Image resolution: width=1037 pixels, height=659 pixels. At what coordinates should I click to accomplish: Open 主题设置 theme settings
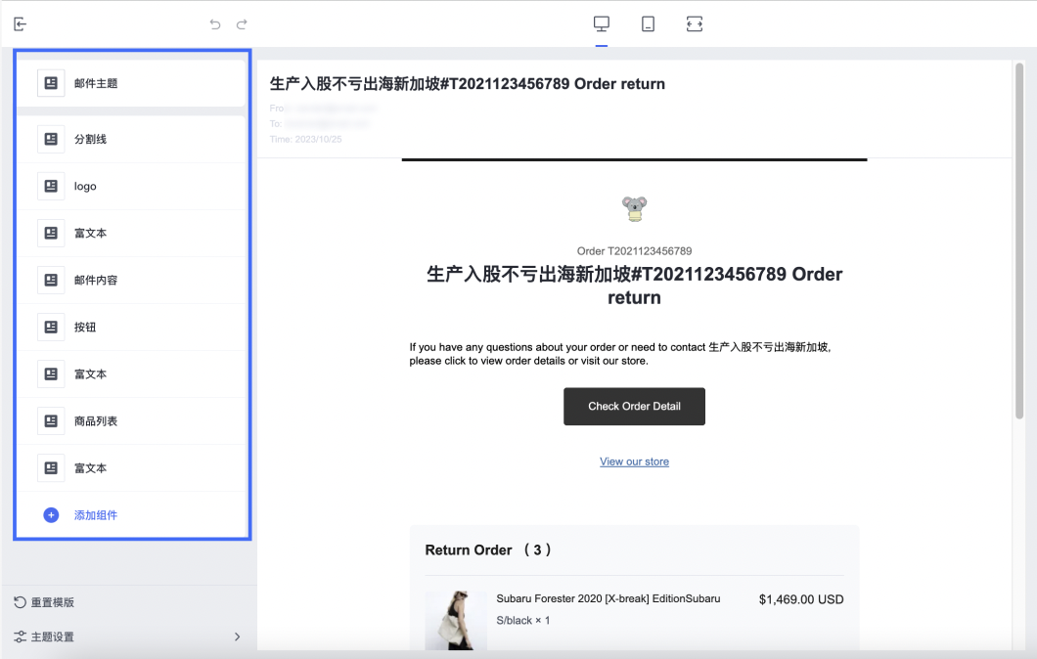[52, 637]
